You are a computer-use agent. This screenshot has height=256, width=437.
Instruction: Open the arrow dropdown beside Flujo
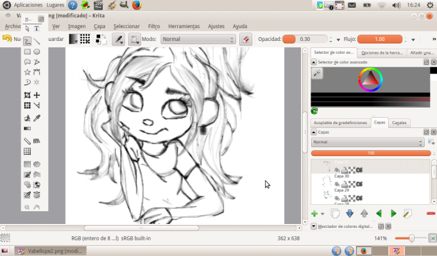click(x=413, y=40)
